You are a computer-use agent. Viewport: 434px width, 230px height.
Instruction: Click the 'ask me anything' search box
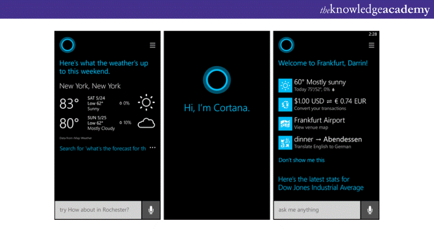point(317,210)
